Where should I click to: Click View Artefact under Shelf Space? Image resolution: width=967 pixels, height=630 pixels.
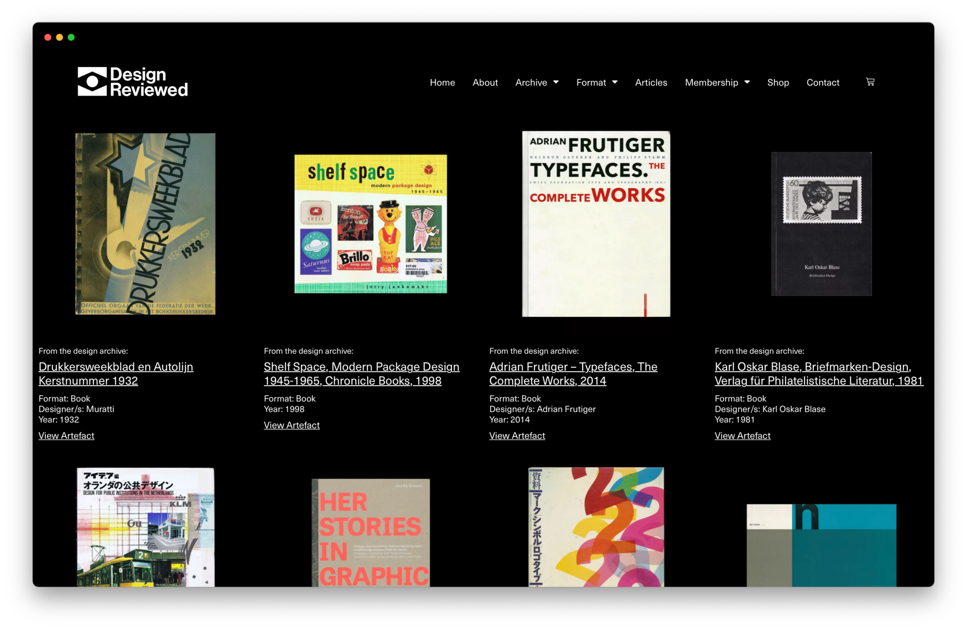pos(292,425)
